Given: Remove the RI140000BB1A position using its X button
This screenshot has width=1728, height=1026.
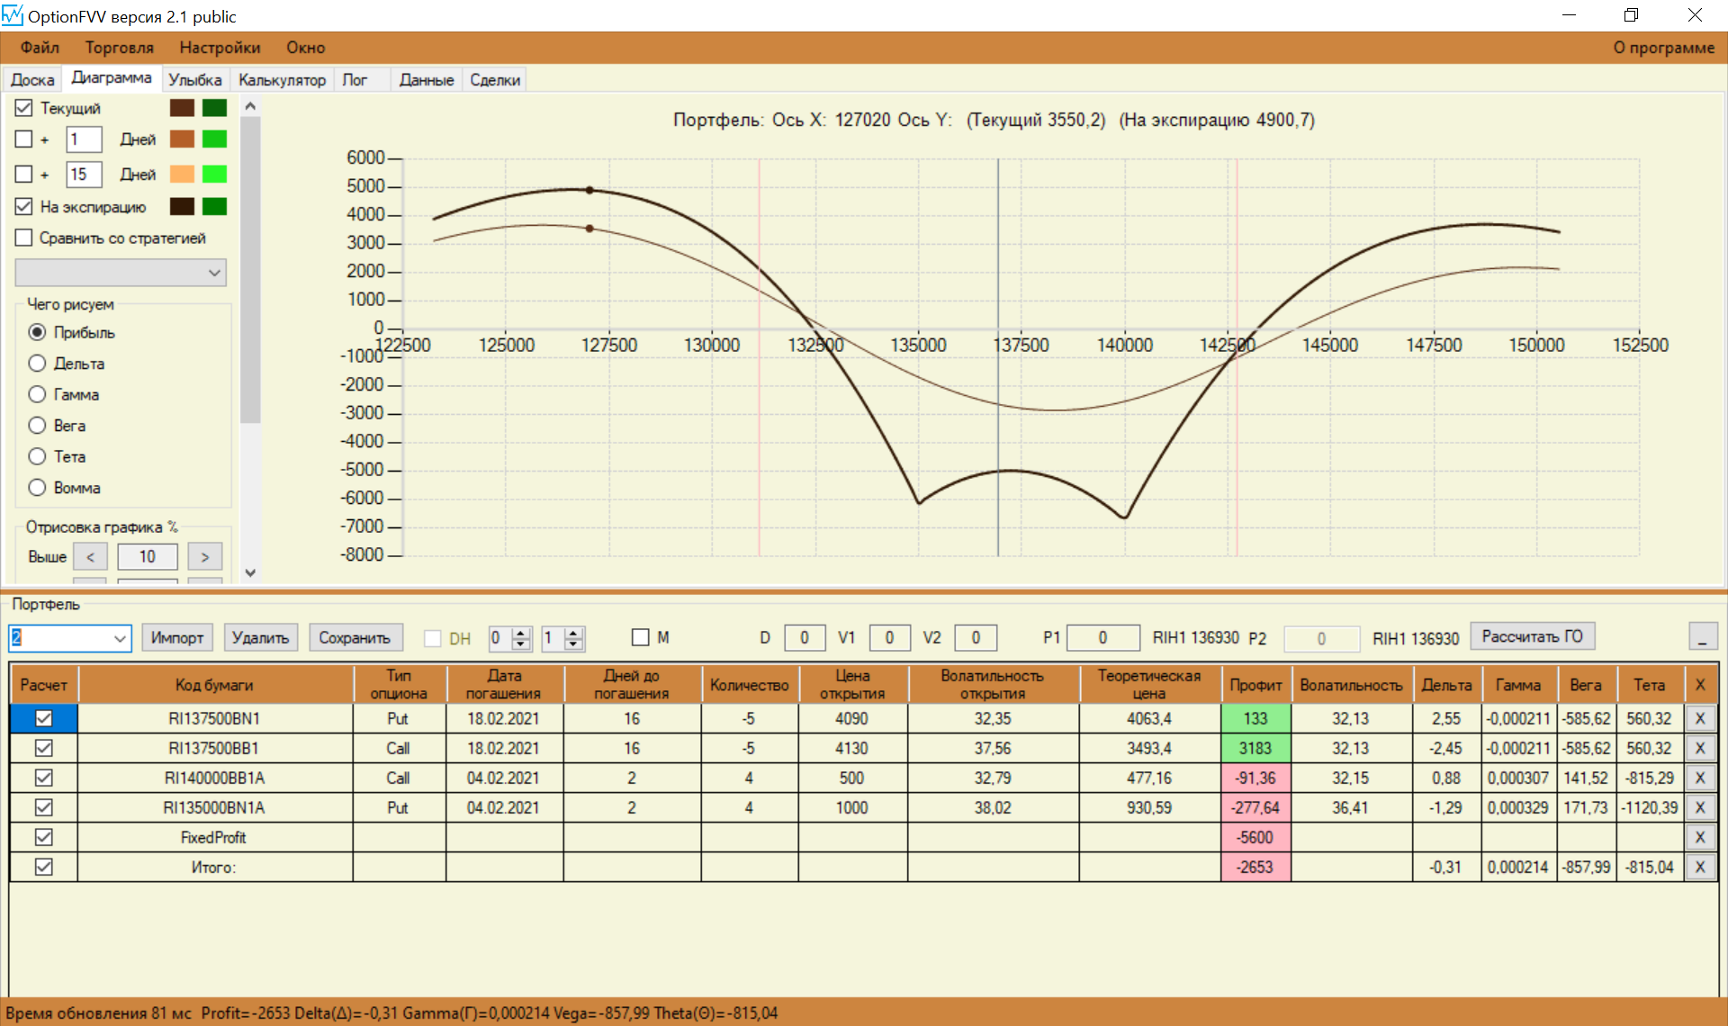Looking at the screenshot, I should (1699, 778).
